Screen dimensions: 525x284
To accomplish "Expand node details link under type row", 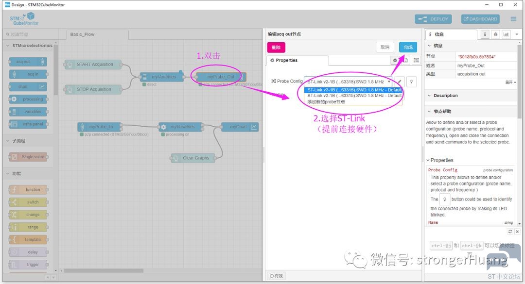I will 510,83.
